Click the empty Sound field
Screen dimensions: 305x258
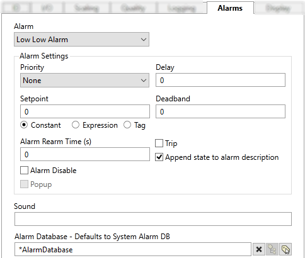(x=153, y=219)
